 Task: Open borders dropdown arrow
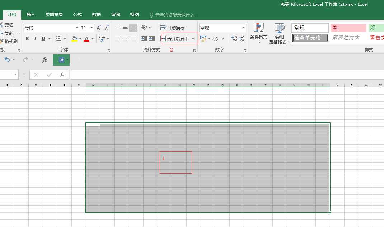pos(65,39)
